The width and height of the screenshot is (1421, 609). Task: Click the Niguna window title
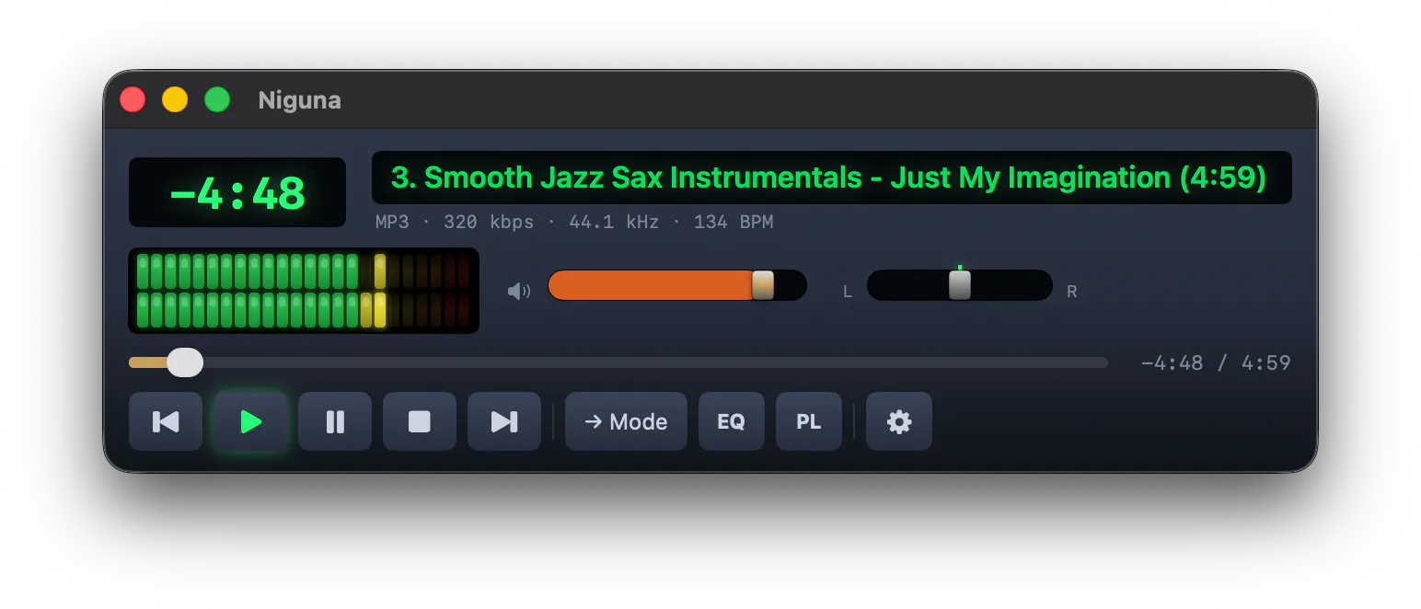(x=300, y=100)
